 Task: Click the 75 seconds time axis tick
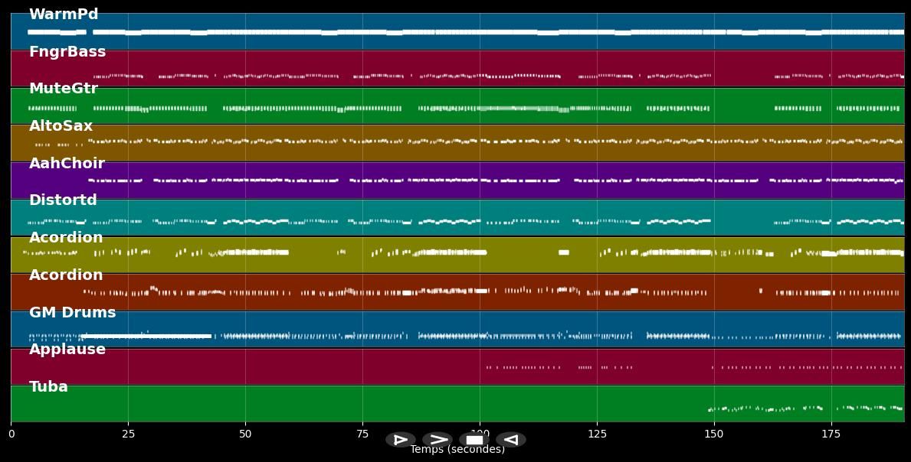362,434
